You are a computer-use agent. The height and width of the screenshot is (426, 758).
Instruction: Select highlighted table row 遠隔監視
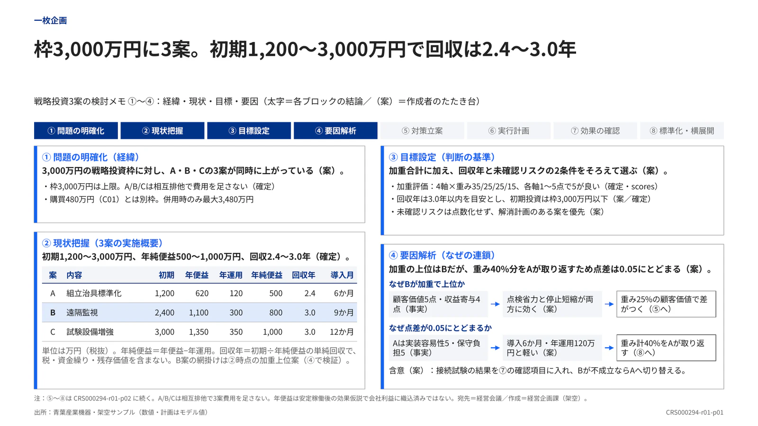click(199, 312)
